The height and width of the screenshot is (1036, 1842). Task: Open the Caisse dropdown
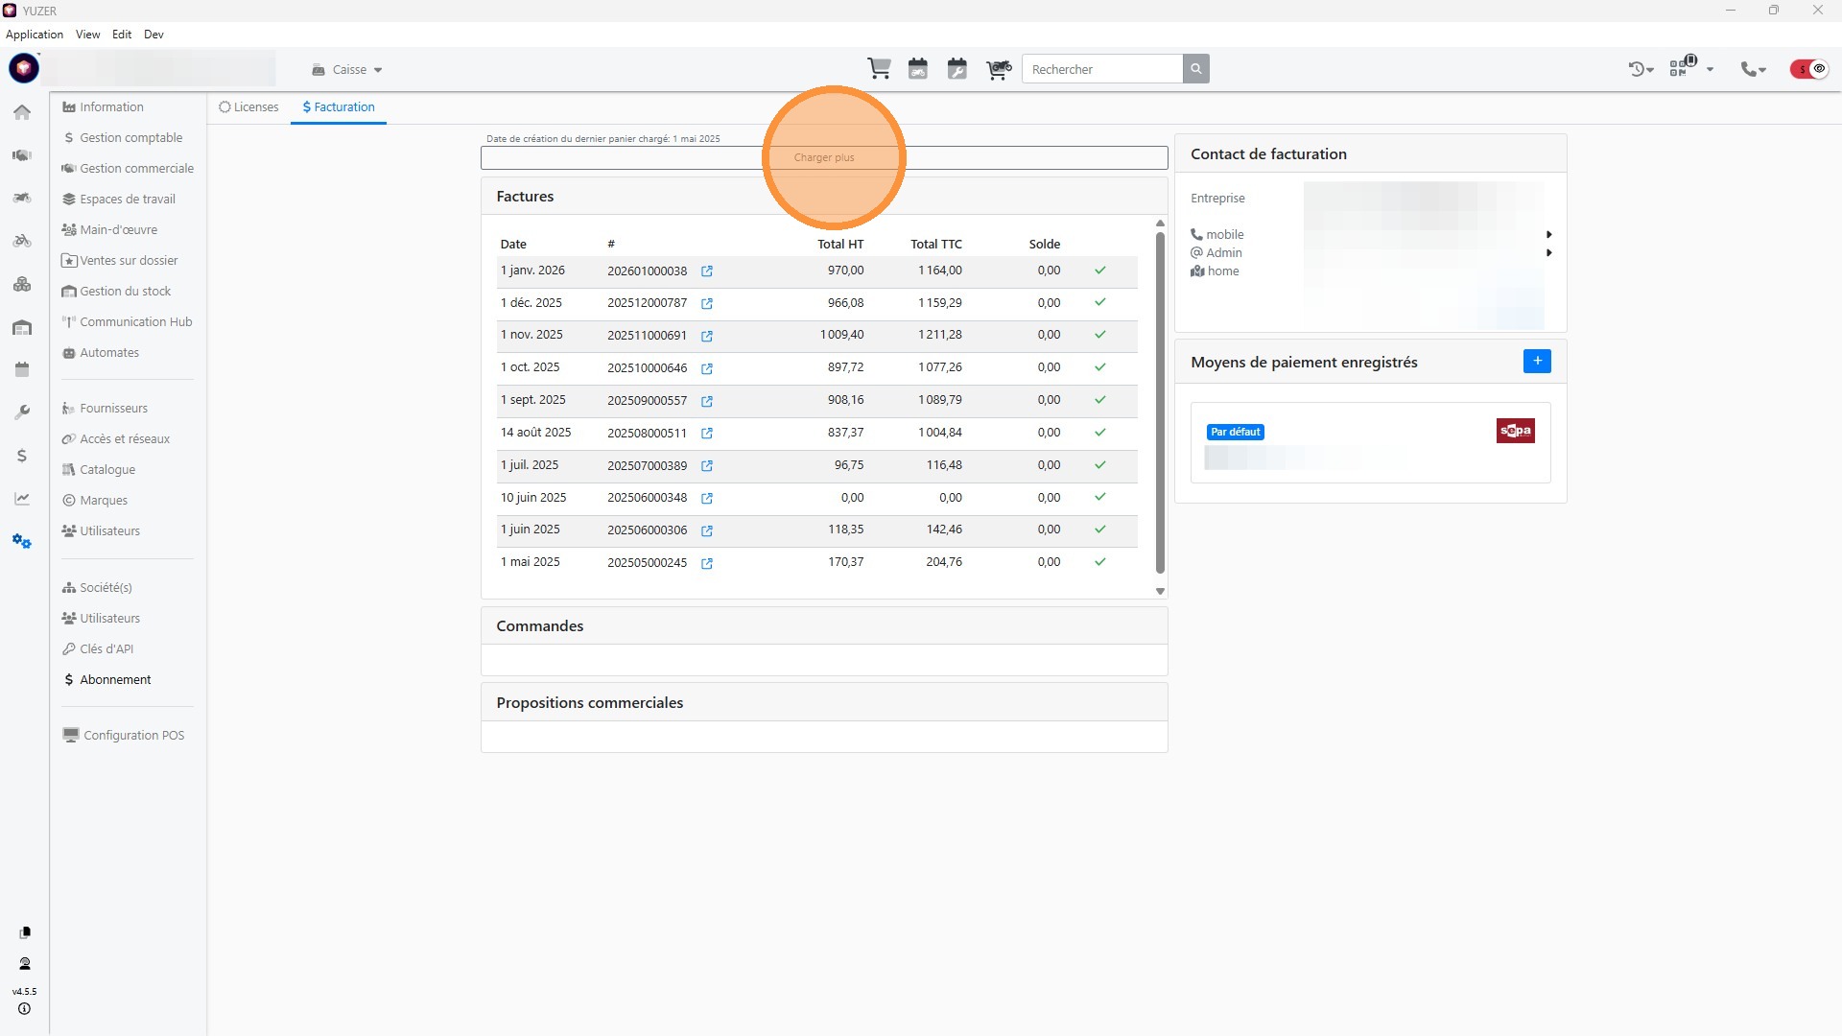[x=347, y=70]
